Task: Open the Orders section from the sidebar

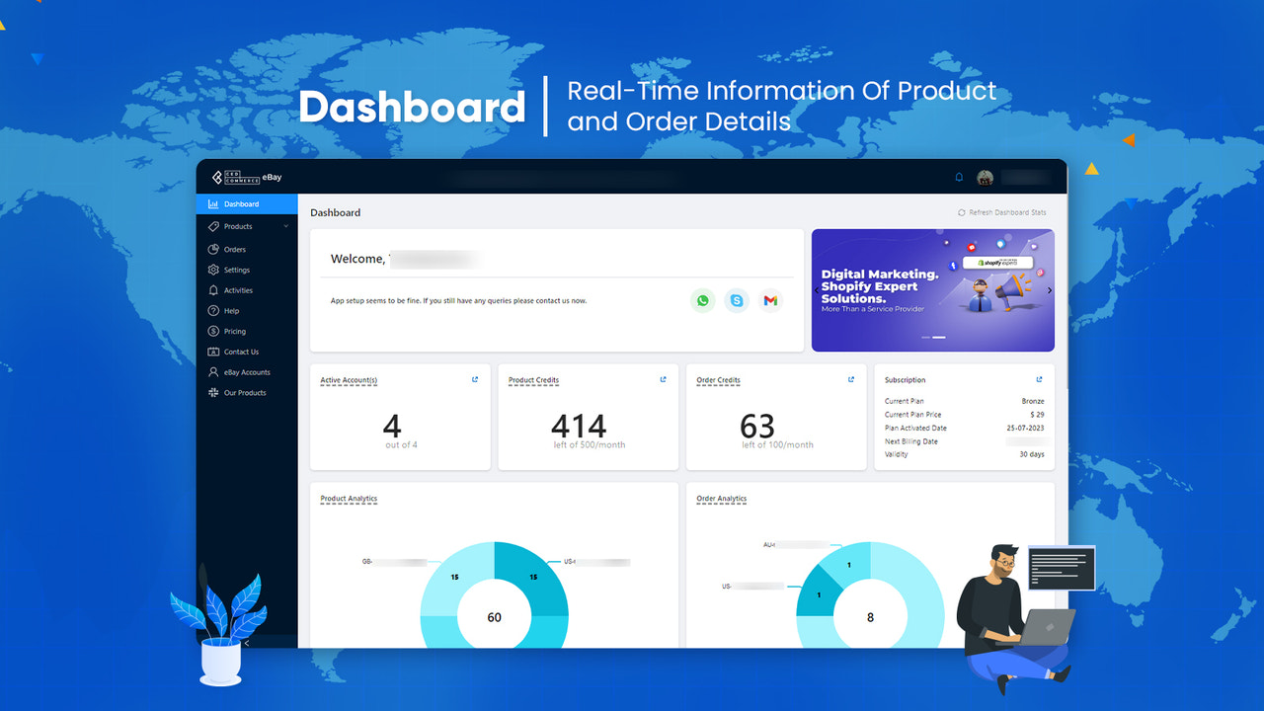Action: click(236, 249)
